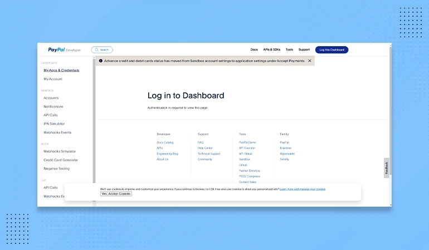Open My Account in sidebar

53,79
